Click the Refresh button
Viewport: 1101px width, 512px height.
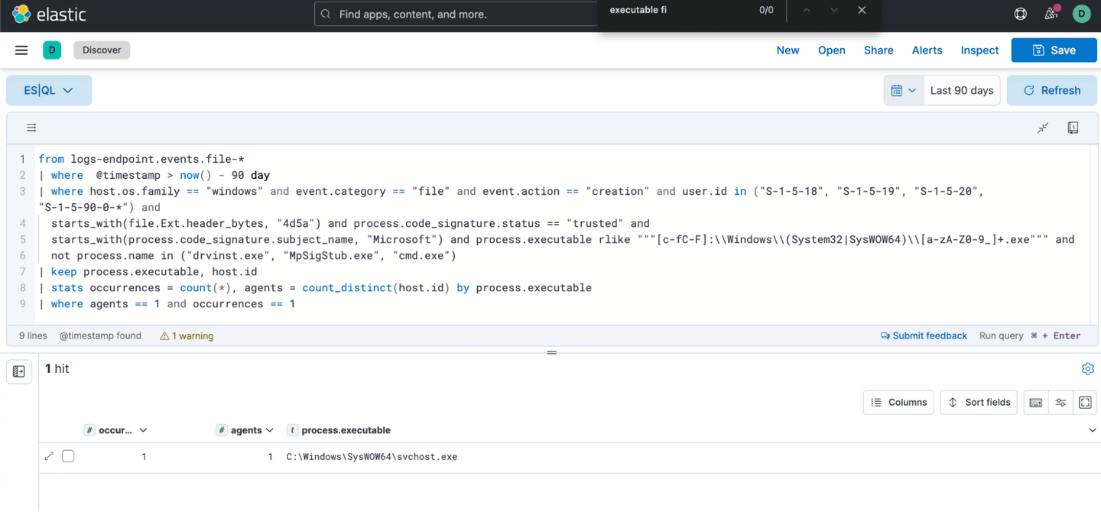point(1052,90)
